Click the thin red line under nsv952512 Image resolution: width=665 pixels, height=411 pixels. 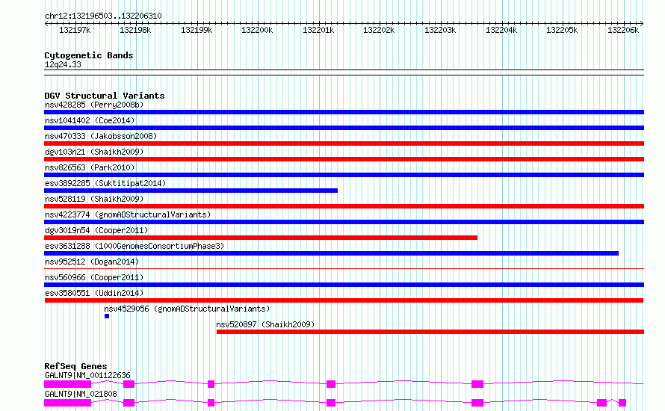point(344,268)
